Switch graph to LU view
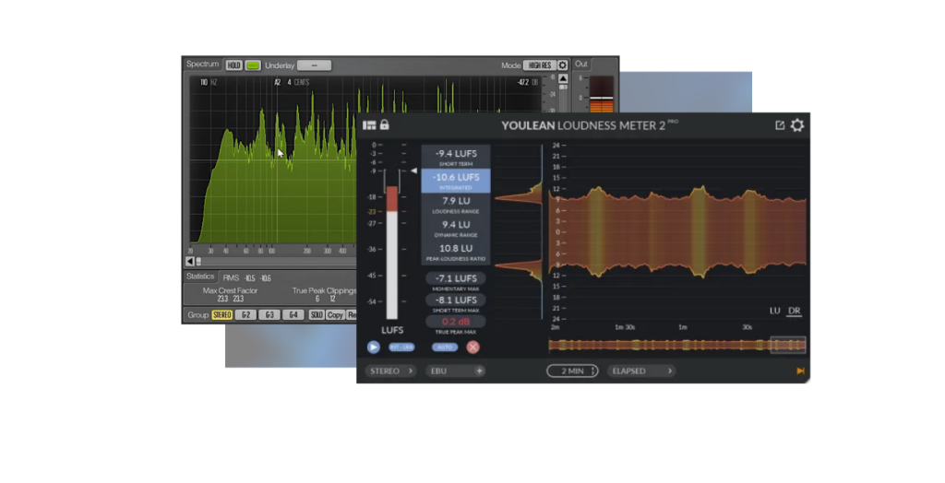The width and height of the screenshot is (945, 483). tap(775, 311)
